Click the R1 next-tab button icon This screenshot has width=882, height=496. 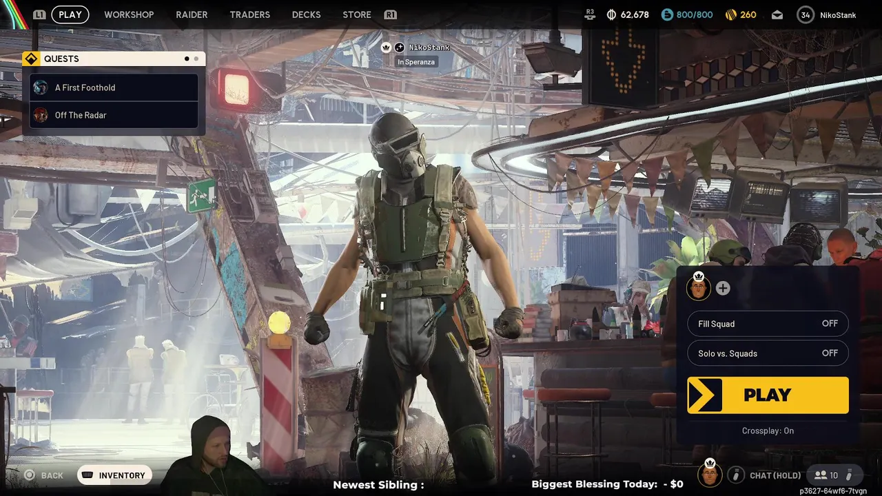point(390,14)
